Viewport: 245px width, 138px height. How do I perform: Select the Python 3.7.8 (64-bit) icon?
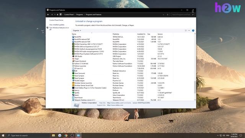coord(73,64)
